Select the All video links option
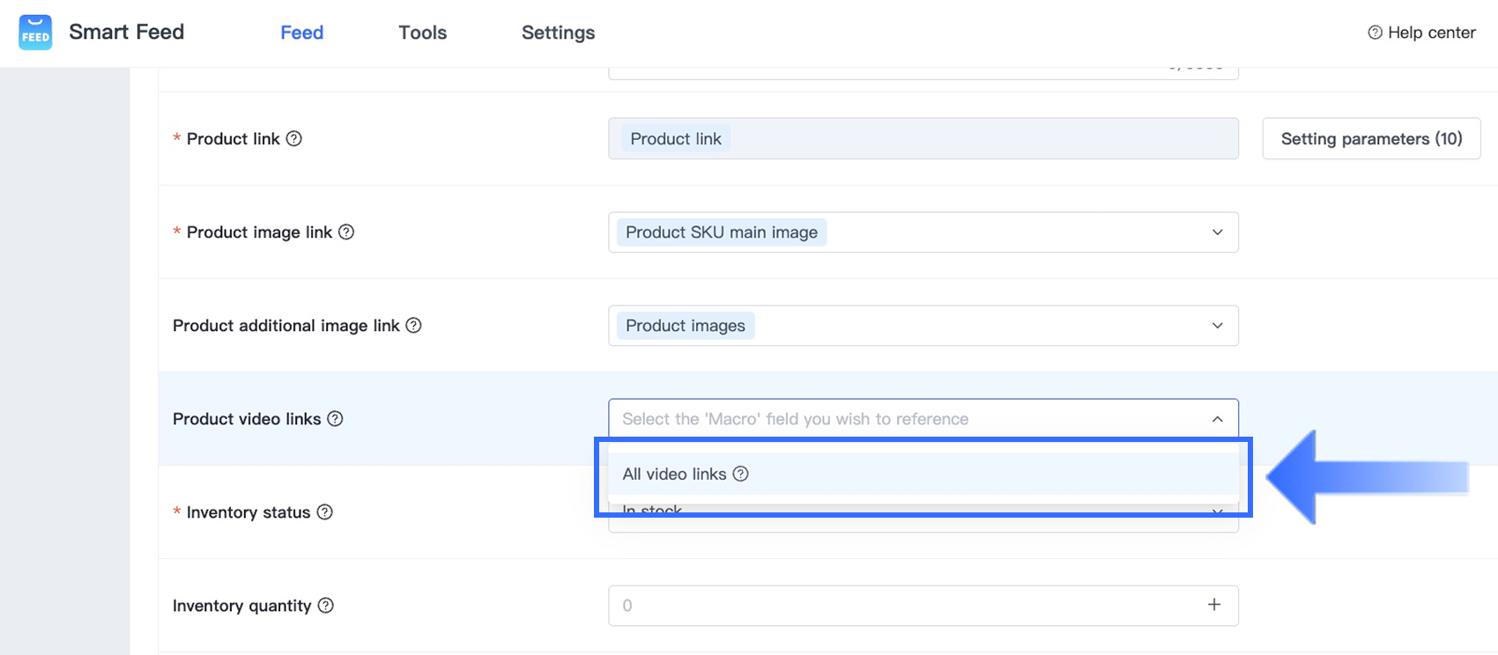The width and height of the screenshot is (1498, 655). coord(675,474)
